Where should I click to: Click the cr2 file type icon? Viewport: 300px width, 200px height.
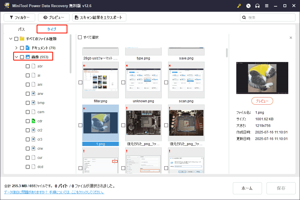pos(33,130)
